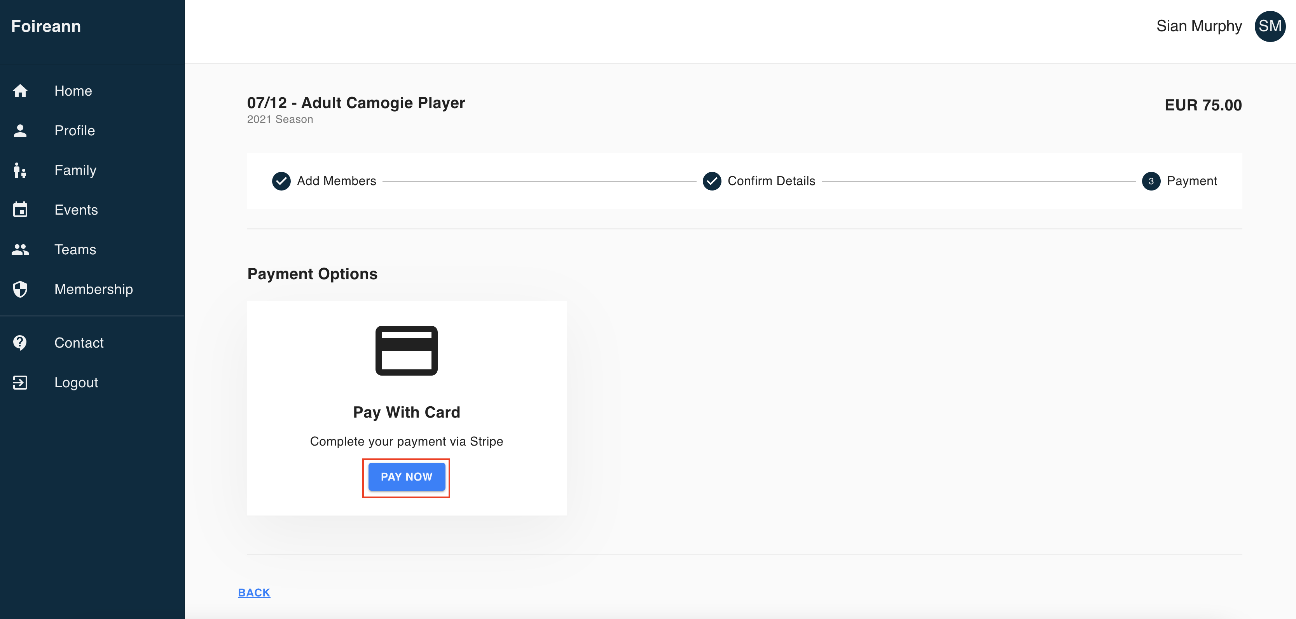This screenshot has width=1296, height=619.
Task: Click the Family icon in sidebar
Action: point(20,170)
